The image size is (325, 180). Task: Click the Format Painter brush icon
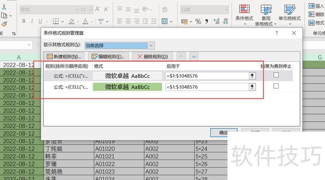pyautogui.click(x=4, y=24)
